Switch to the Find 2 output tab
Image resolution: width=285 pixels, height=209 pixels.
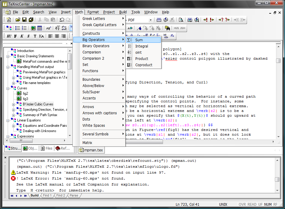click(60, 195)
